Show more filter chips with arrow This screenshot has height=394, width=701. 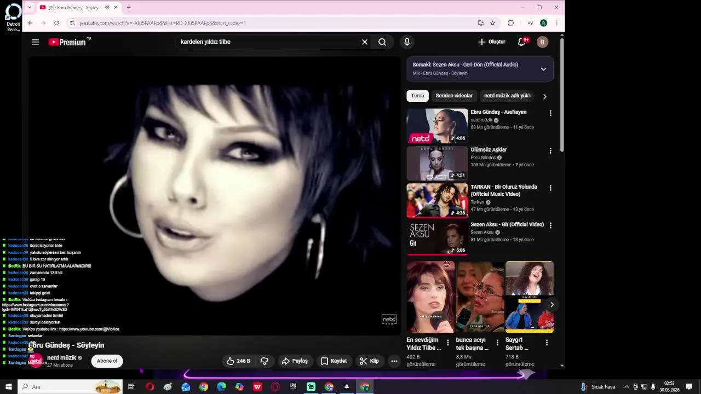544,96
